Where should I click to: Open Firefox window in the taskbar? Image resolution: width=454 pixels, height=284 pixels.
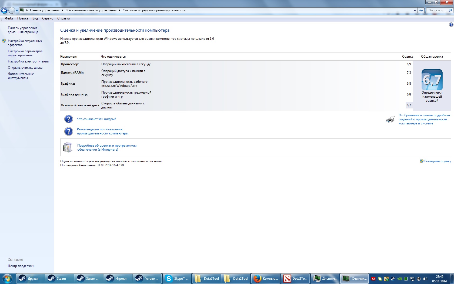[x=266, y=279]
